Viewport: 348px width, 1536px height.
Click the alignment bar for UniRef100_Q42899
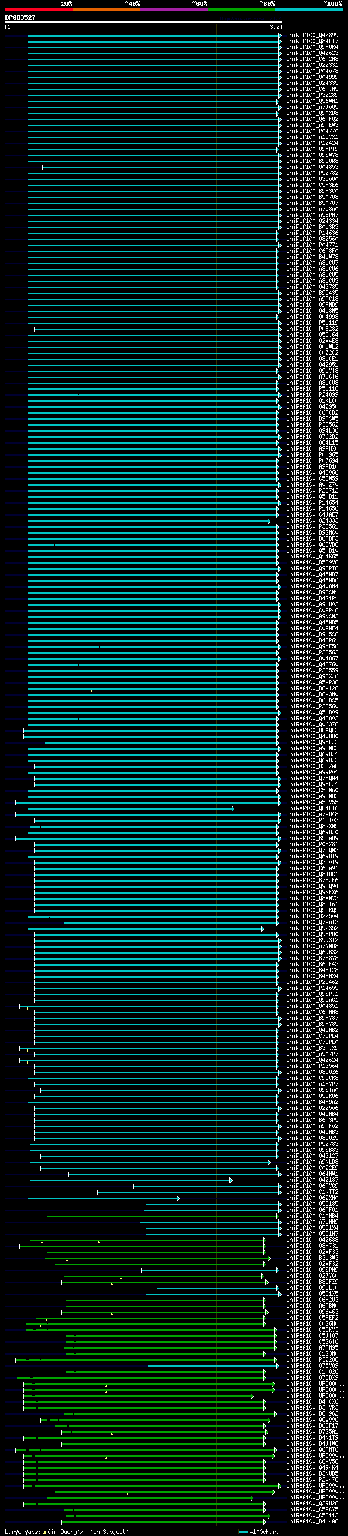click(154, 35)
